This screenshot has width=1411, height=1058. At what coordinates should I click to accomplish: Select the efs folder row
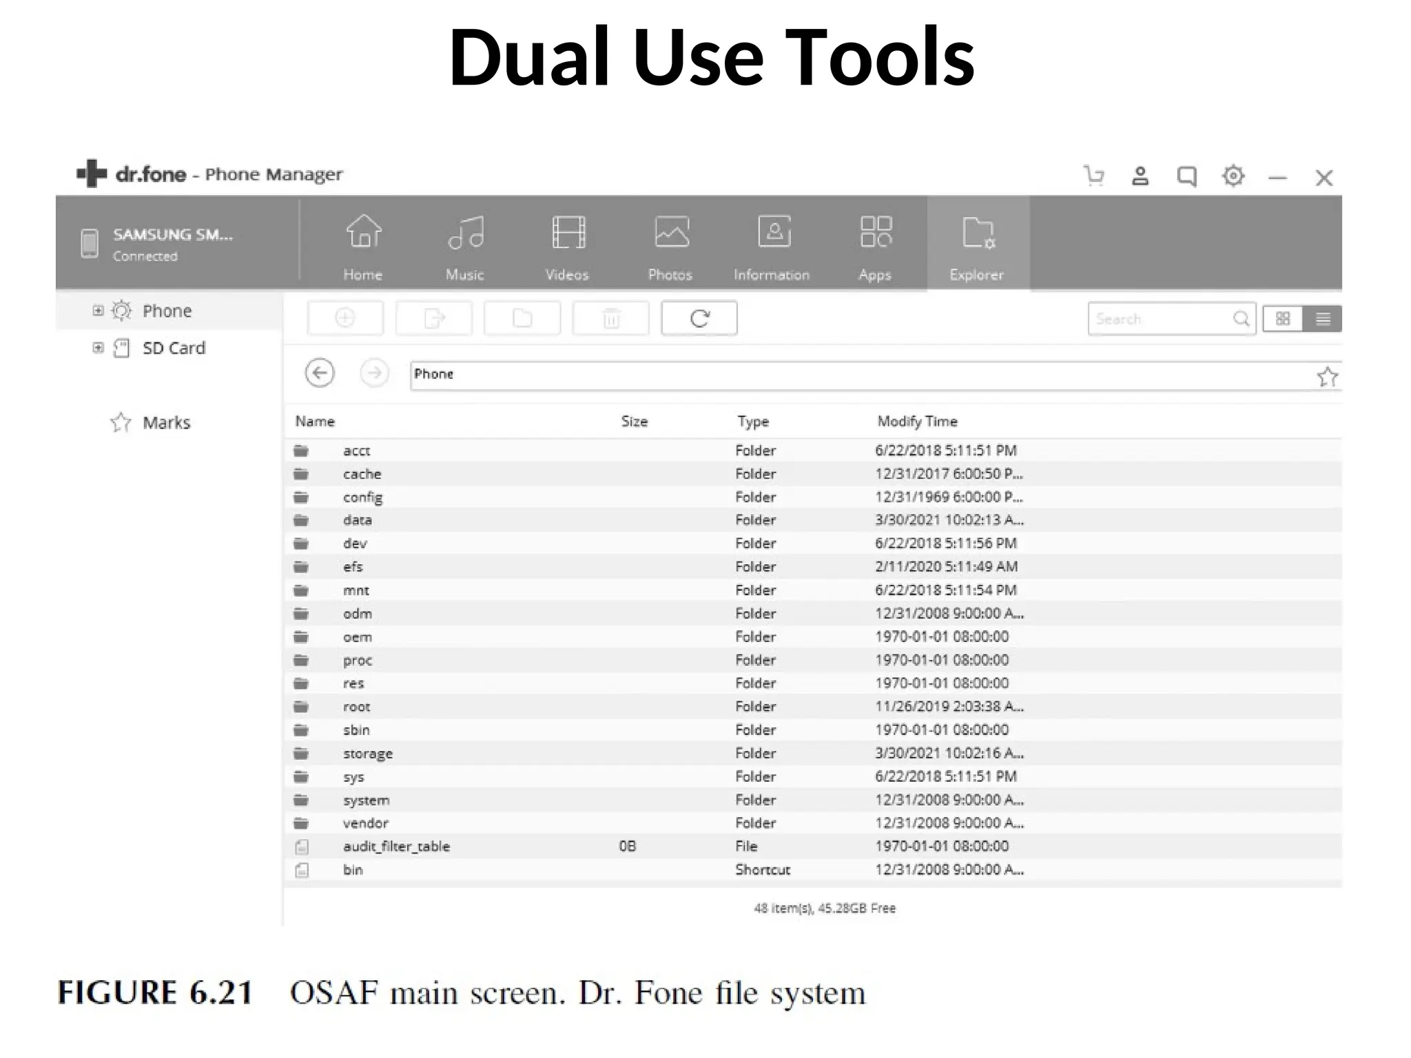pyautogui.click(x=813, y=567)
